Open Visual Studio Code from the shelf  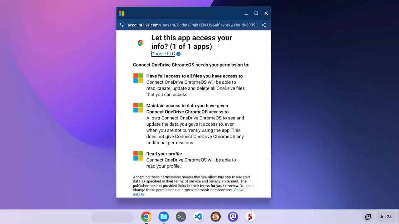pos(198,217)
